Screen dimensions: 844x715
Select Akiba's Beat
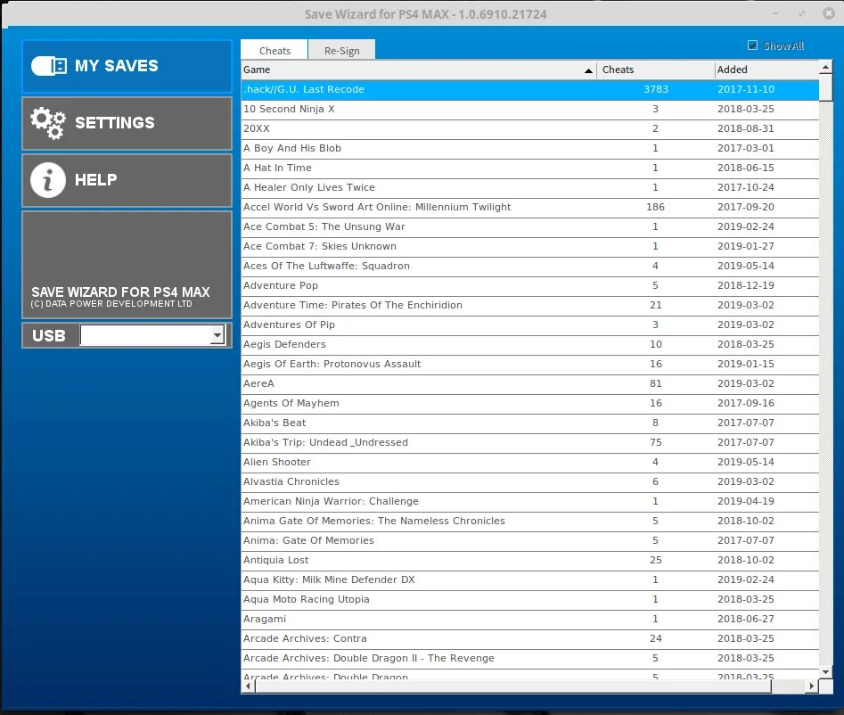click(530, 423)
